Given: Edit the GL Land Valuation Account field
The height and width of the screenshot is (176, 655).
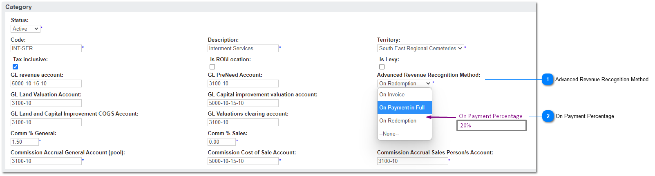Looking at the screenshot, I should pos(46,103).
